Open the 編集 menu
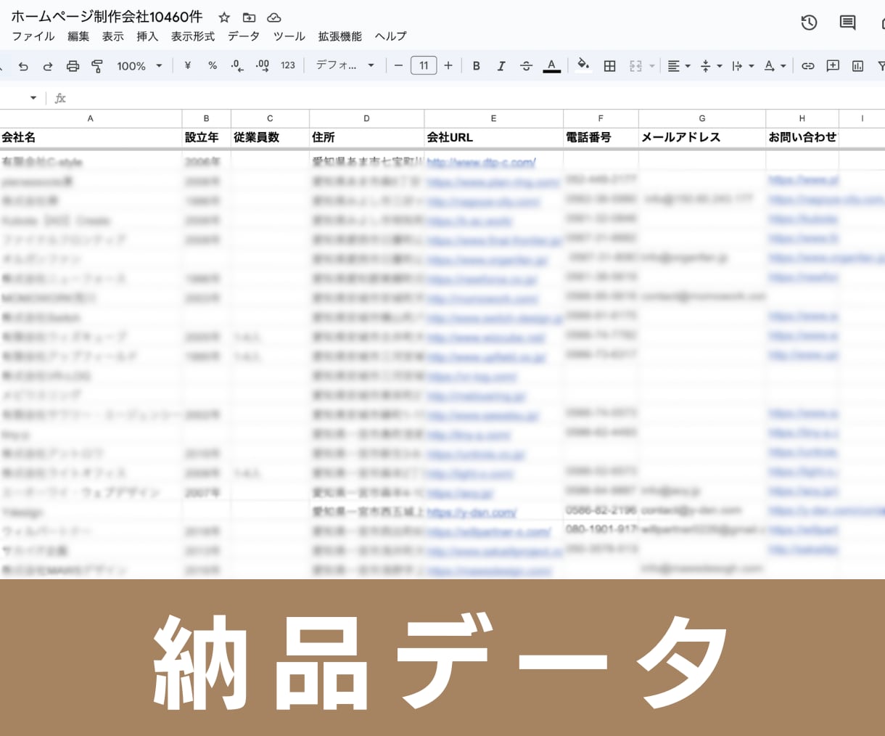The height and width of the screenshot is (736, 885). 78,36
